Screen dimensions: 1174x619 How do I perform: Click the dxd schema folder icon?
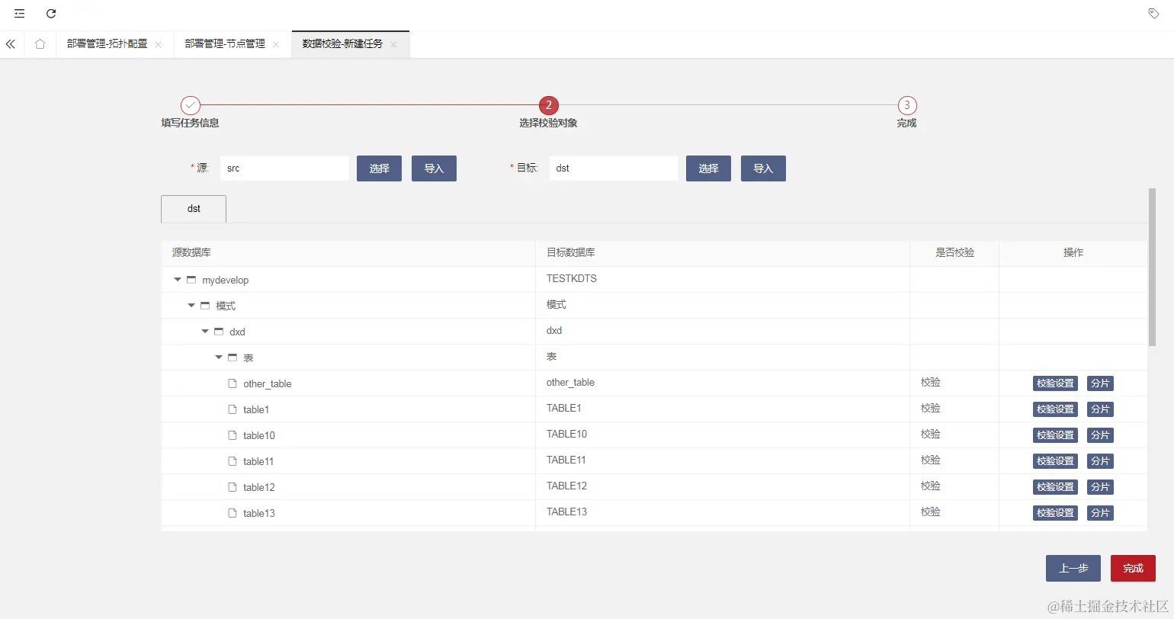pyautogui.click(x=219, y=332)
